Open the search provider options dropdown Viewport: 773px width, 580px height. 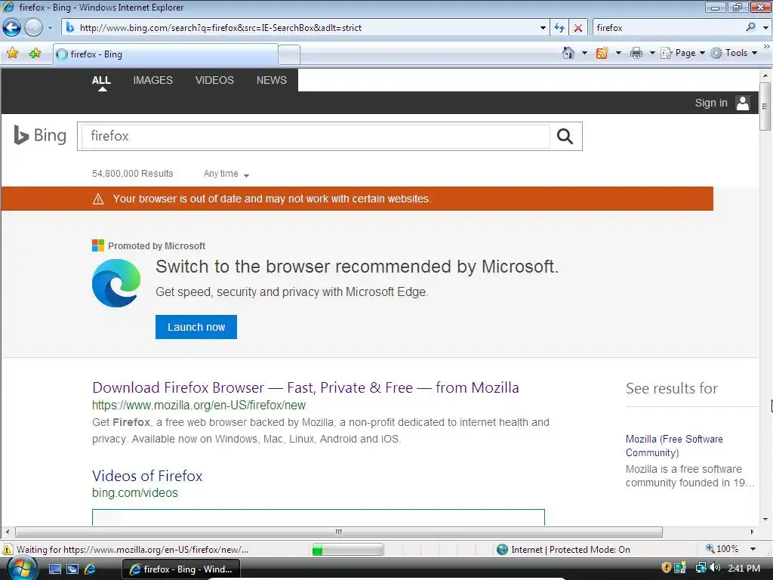(765, 28)
